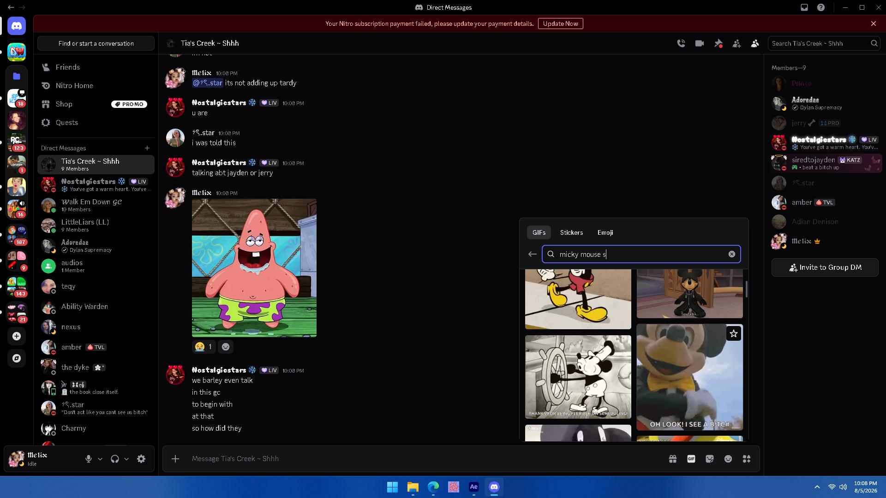Click Invite to Group DM
The height and width of the screenshot is (498, 886).
825,267
